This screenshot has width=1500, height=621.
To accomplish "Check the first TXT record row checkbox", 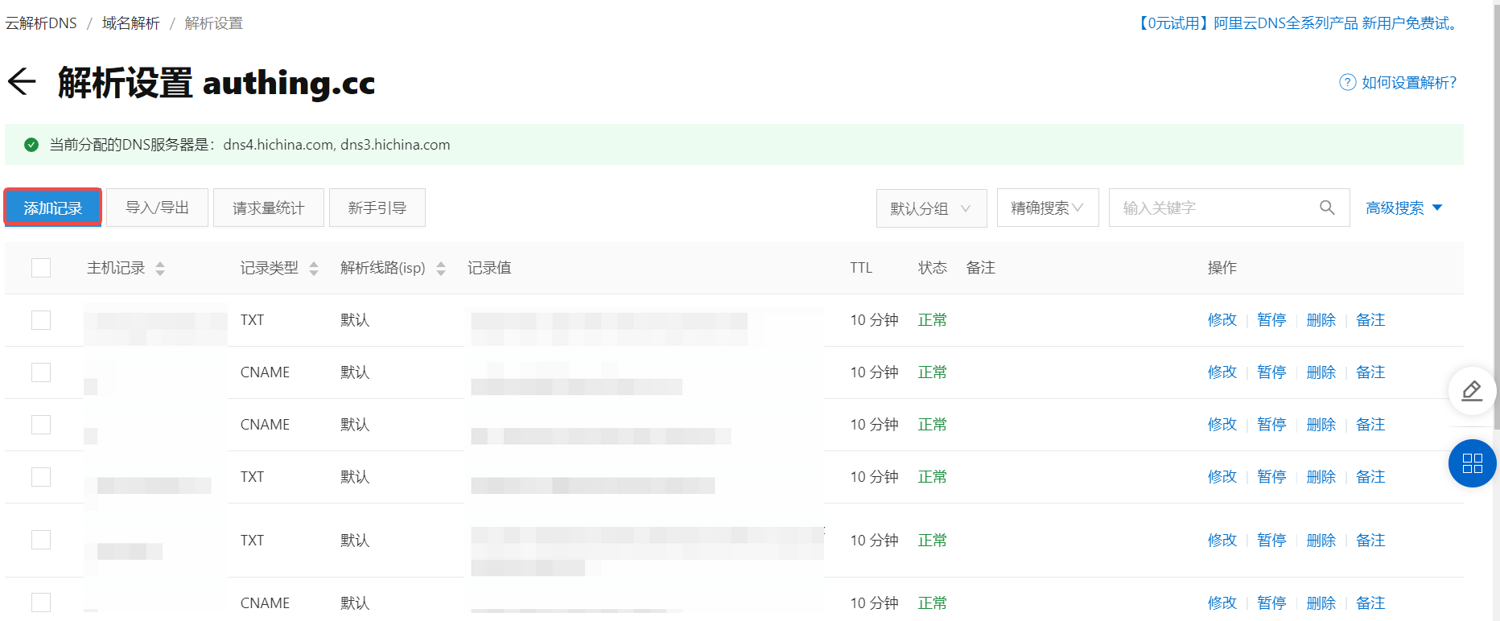I will [x=41, y=320].
